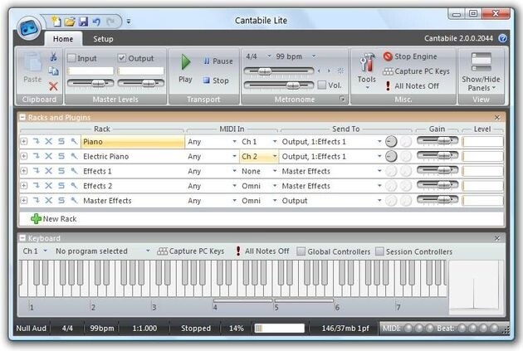Click Capture PC Keys in Keyboard panel
The width and height of the screenshot is (523, 351).
pos(190,251)
